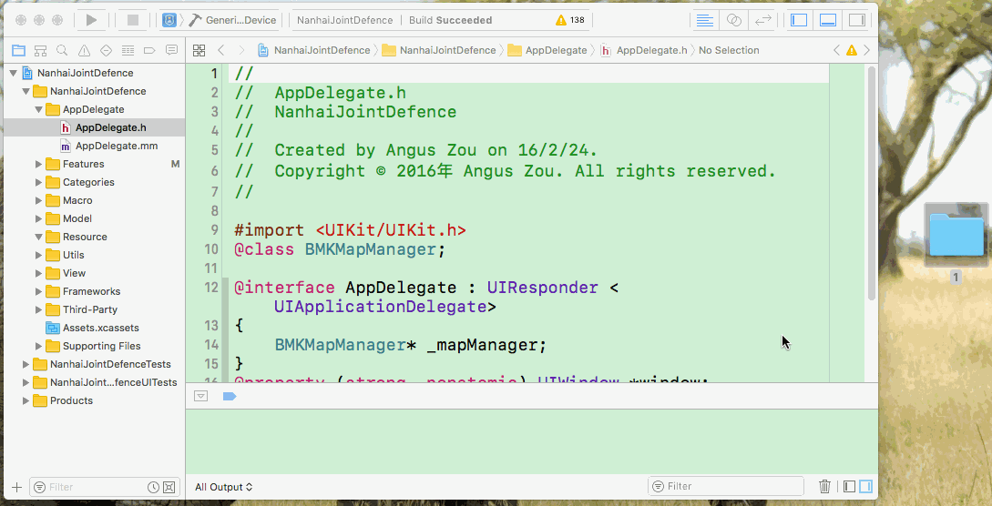992x506 pixels.
Task: Switch to the Standard editor
Action: pos(704,20)
